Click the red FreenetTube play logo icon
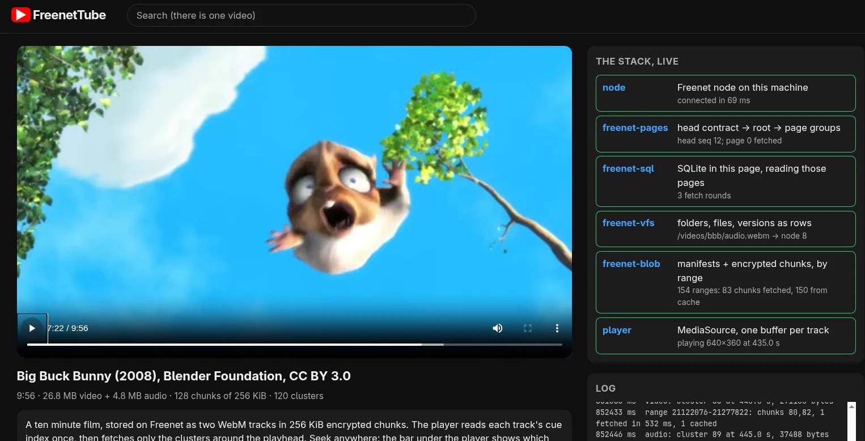The image size is (865, 441). pos(20,15)
